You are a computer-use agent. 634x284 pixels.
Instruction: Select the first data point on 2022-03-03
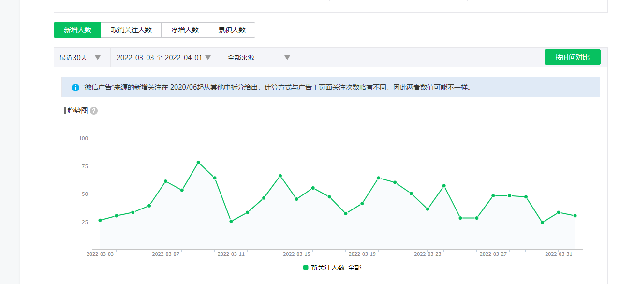(100, 220)
